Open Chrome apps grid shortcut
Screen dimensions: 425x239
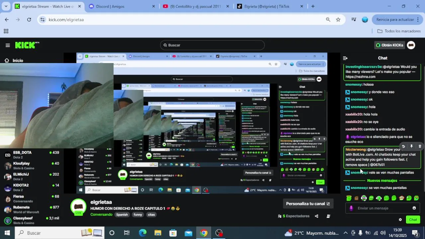(x=6, y=31)
